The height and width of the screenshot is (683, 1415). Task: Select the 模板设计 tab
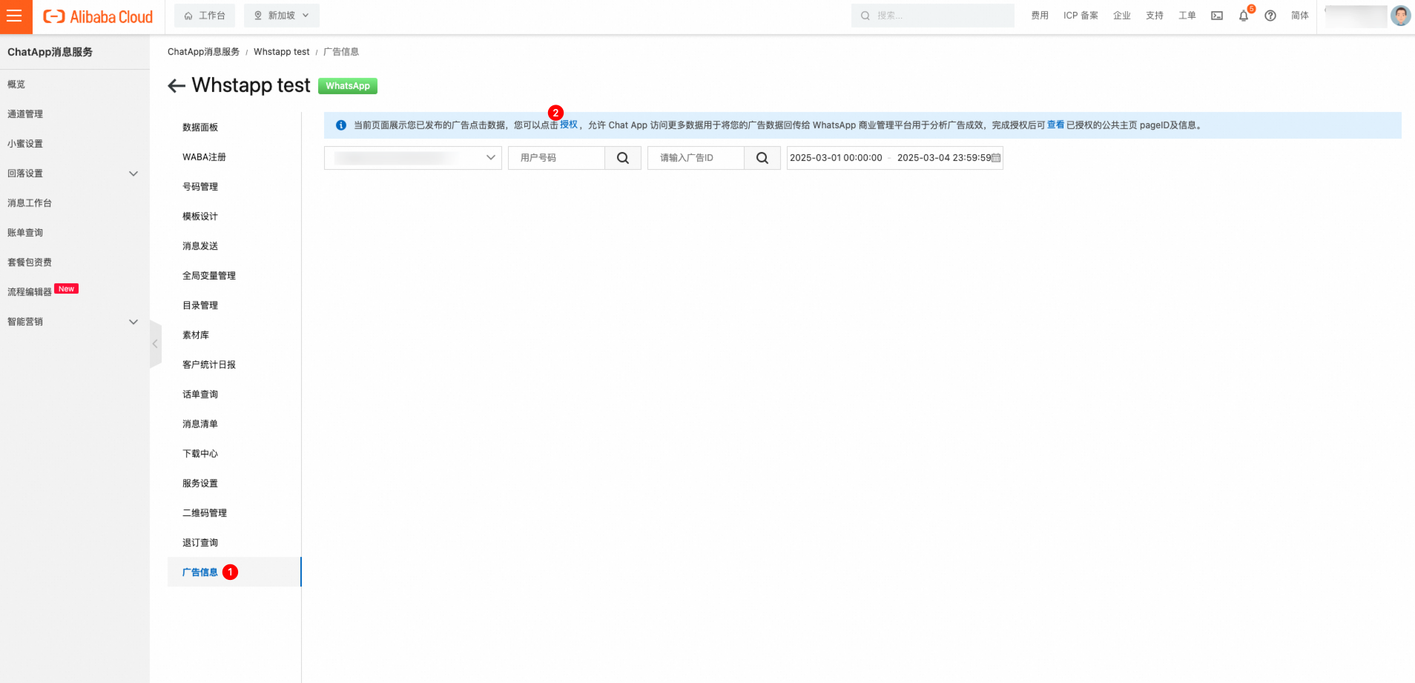(234, 217)
